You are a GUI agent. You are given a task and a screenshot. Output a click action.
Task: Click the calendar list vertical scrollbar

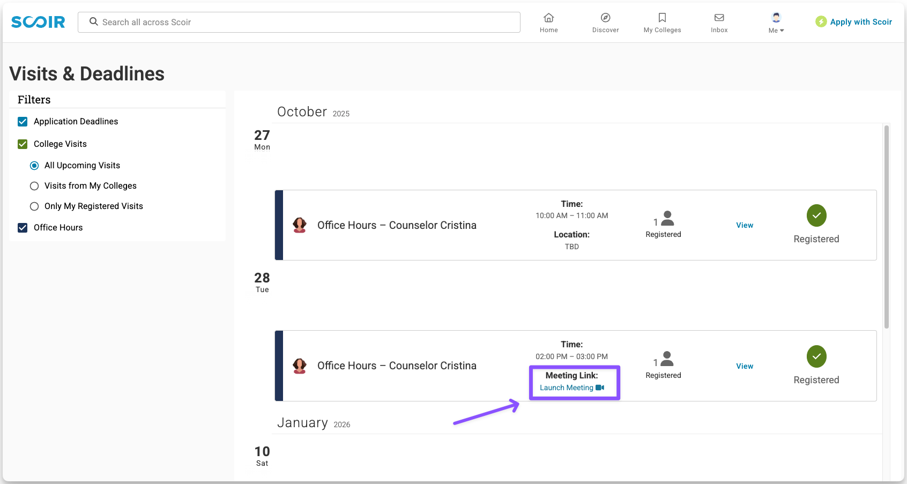tap(886, 225)
